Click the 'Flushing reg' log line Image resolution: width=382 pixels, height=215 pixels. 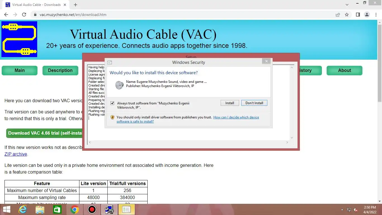click(96, 111)
